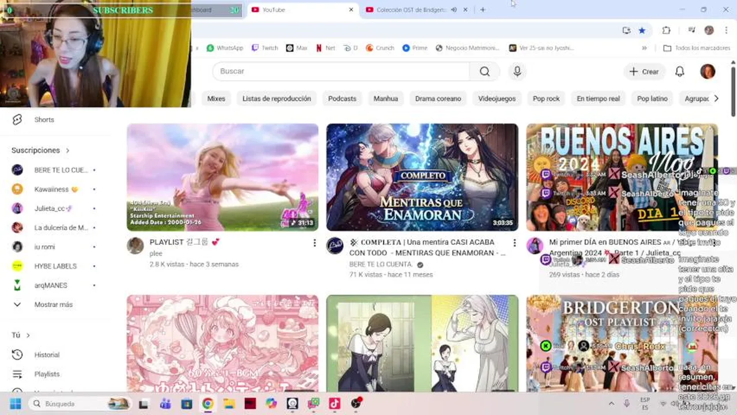Viewport: 737px width, 415px height.
Task: Click the search magnifier button
Action: point(484,71)
